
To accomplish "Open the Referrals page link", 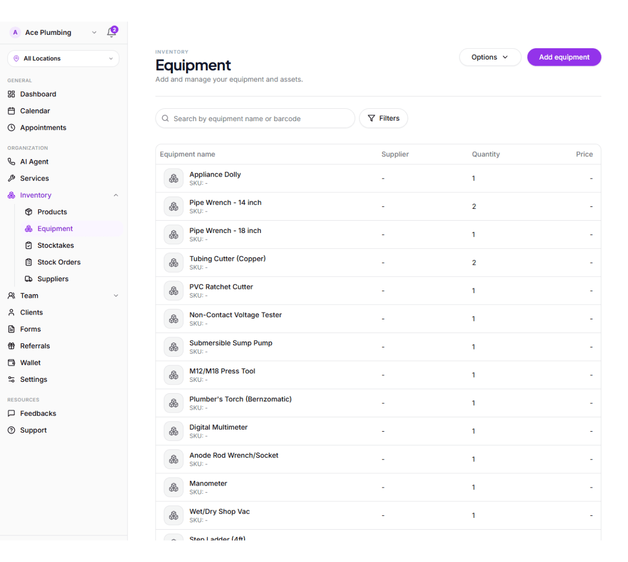I will (x=35, y=346).
